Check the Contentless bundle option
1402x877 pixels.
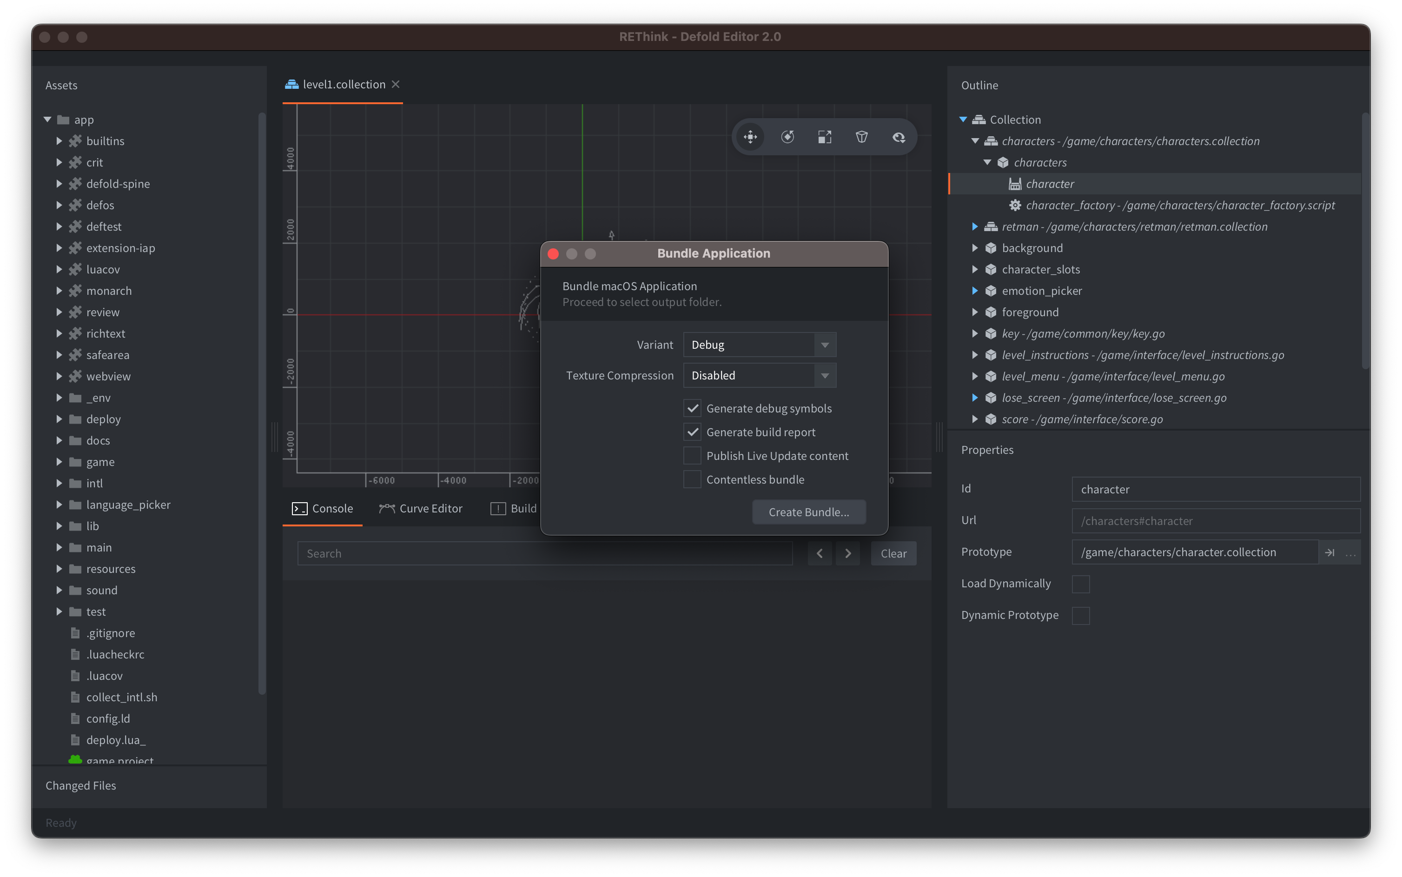point(692,480)
